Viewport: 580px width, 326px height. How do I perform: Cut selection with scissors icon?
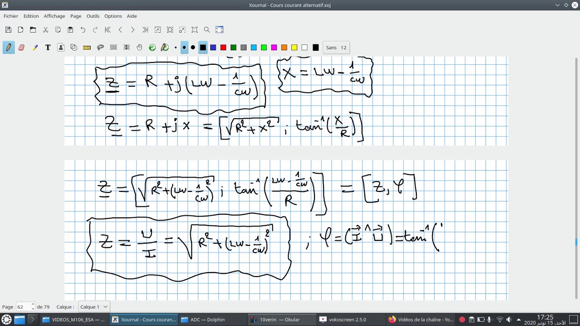[x=45, y=30]
